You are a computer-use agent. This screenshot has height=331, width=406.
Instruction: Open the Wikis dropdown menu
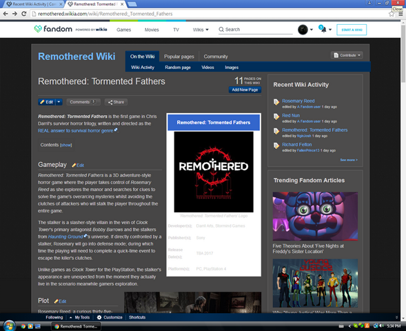coord(201,30)
